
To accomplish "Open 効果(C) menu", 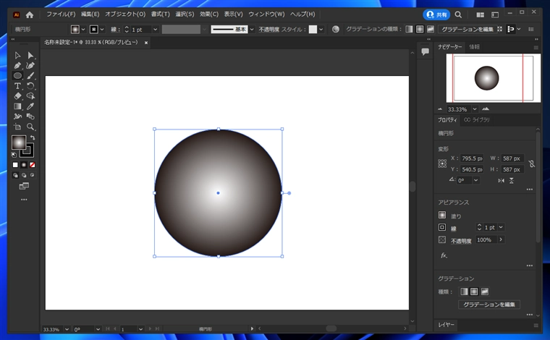I will (x=209, y=14).
